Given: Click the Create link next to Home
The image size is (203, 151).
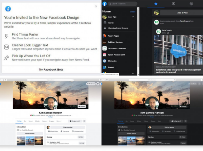Looking at the screenshot, I should coord(133,12).
